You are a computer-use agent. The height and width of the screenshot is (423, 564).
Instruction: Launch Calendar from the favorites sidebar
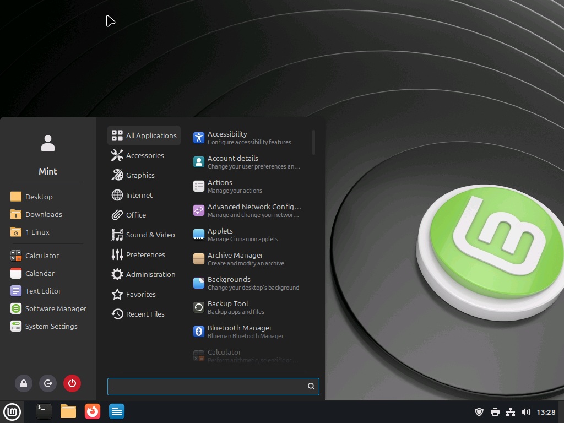pyautogui.click(x=48, y=273)
